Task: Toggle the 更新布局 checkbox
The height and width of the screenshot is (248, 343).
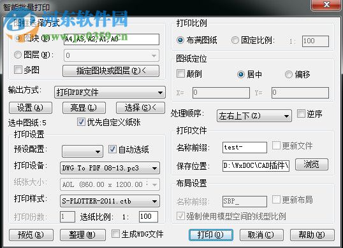Action: click(276, 199)
